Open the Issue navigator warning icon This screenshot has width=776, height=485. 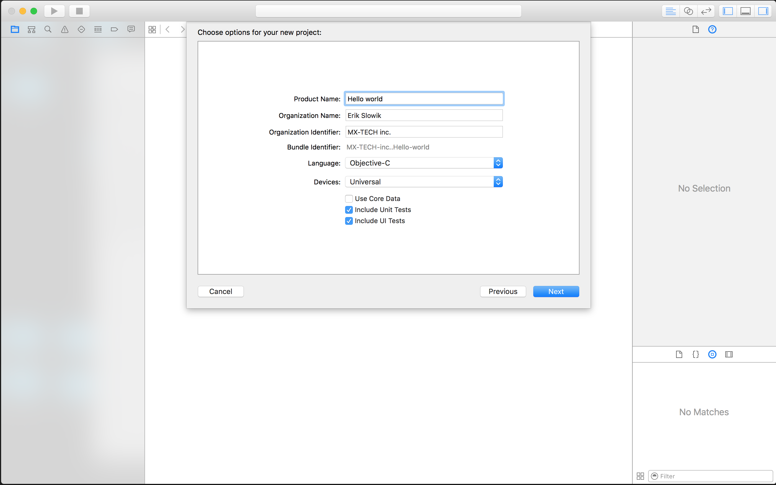coord(65,29)
